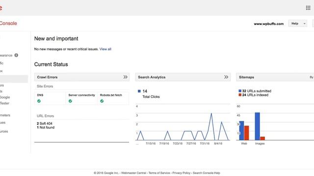Click the Total Clicks label
Screen dimensions: 314x176
click(151, 97)
